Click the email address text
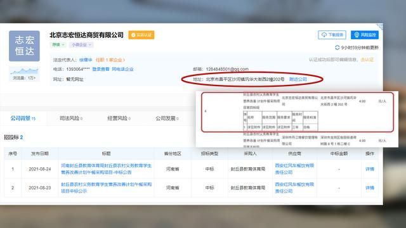The width and height of the screenshot is (406, 228). tap(227, 69)
